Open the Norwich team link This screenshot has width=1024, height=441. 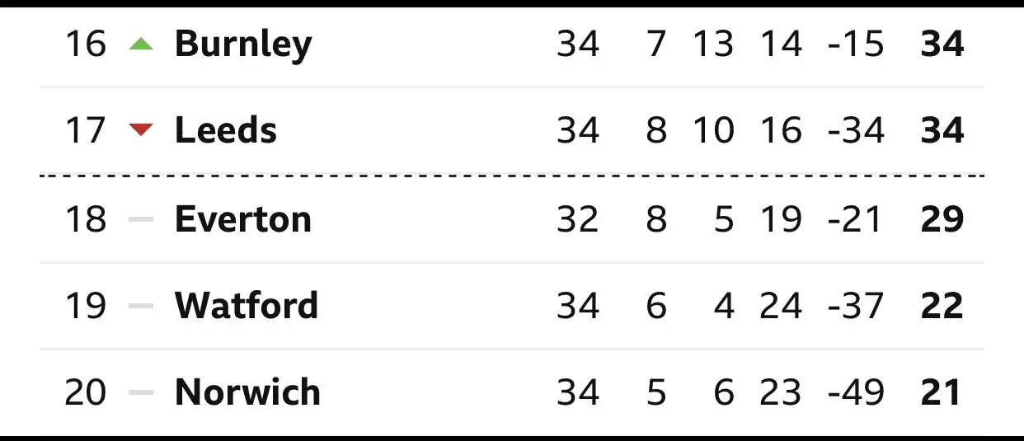pyautogui.click(x=247, y=392)
